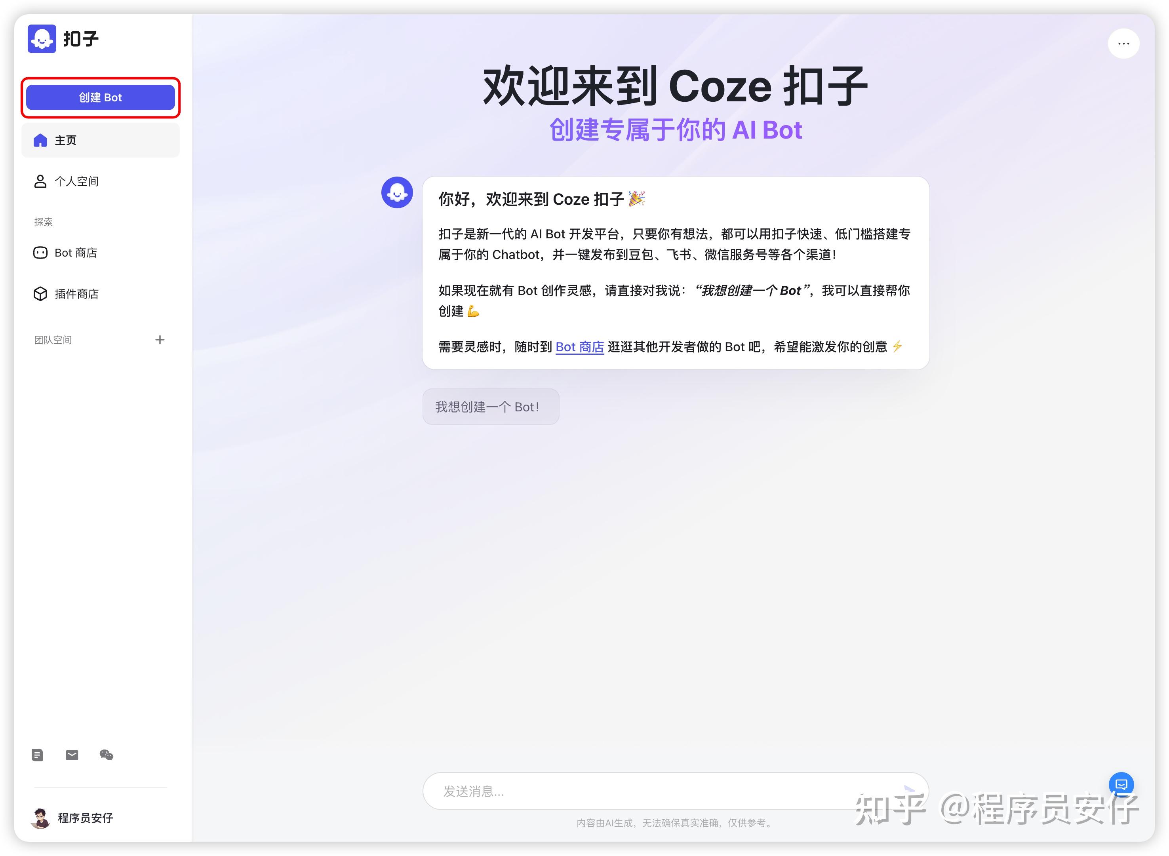Click the 创建专属于你的 AI Bot subtitle
Image resolution: width=1169 pixels, height=856 pixels.
(x=676, y=129)
